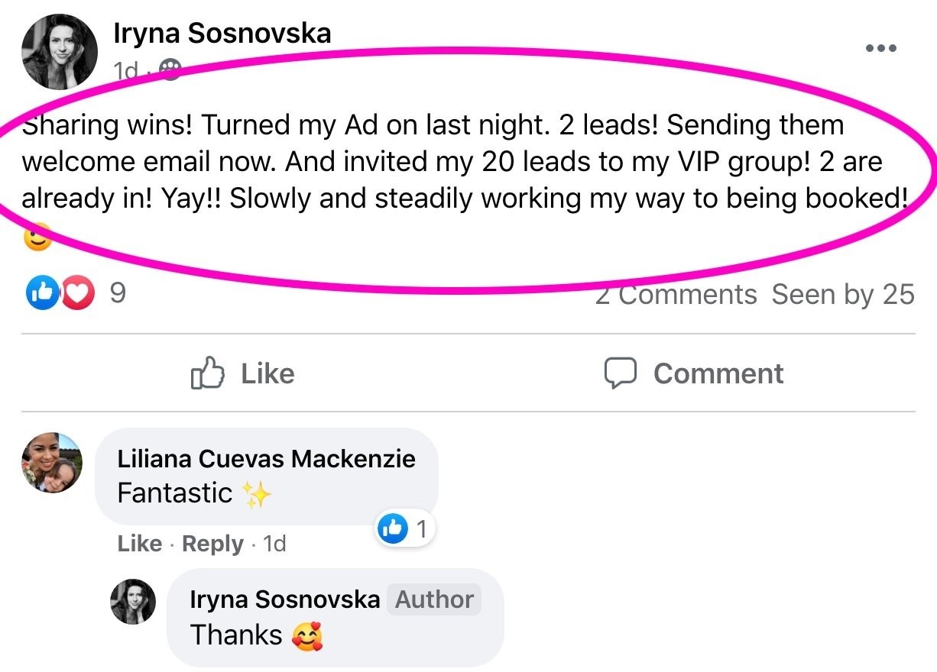Click the Comment speech bubble button
The width and height of the screenshot is (937, 672).
pos(694,373)
